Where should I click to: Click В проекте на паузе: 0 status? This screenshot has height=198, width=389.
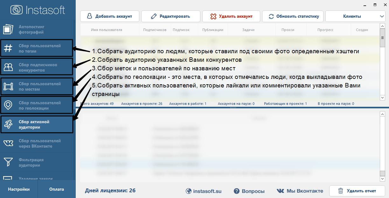(336, 104)
